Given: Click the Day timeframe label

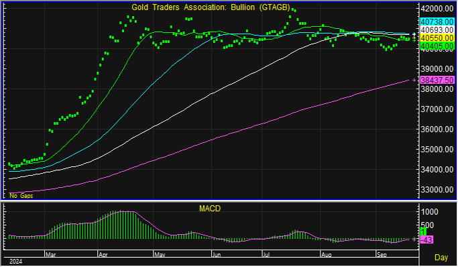Looking at the screenshot, I should pos(441,258).
